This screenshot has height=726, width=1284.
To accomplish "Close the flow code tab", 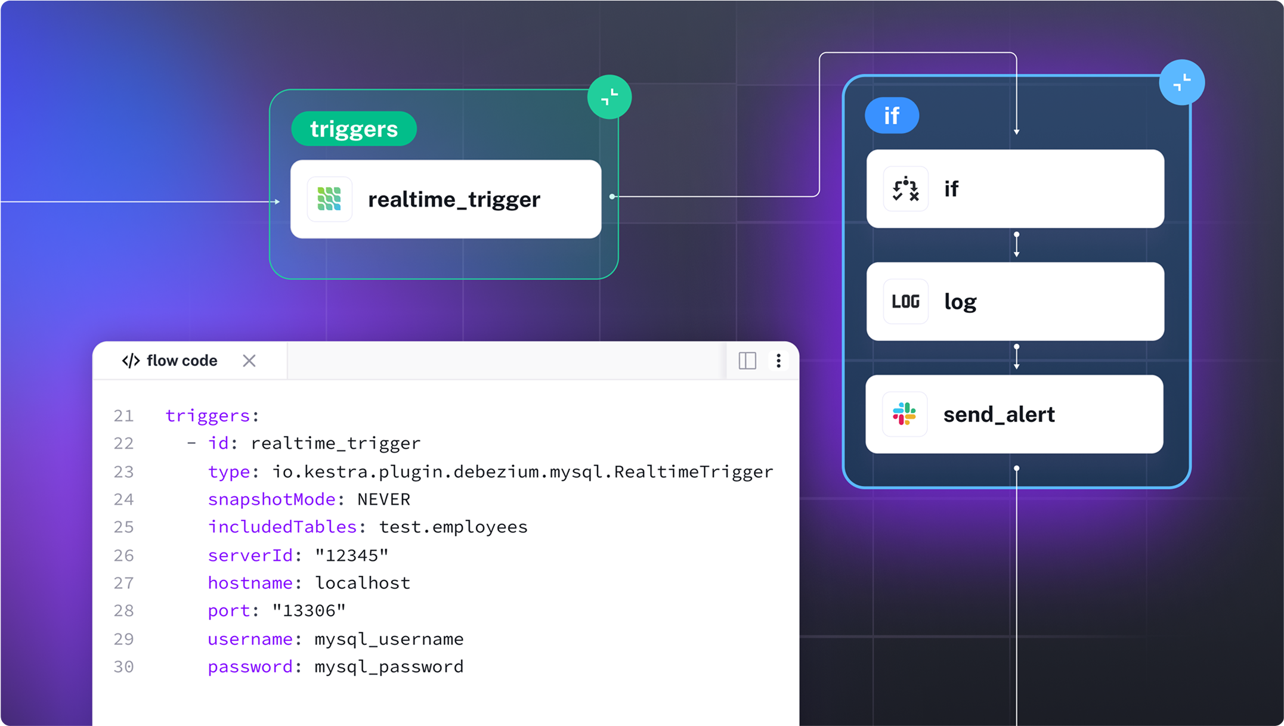I will coord(249,361).
